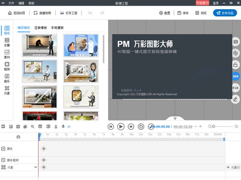Viewport: 241px width, 180px height.
Task: Collapse the canvas panel using bottom arrow handle
Action: point(175,118)
